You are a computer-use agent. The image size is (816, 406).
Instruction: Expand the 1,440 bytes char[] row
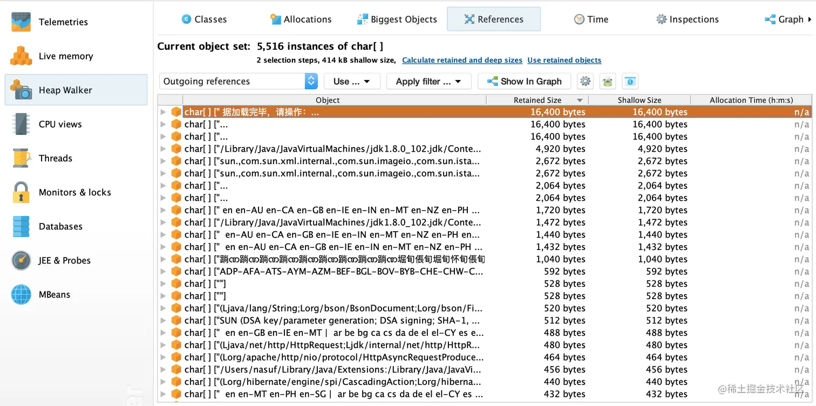click(x=163, y=235)
